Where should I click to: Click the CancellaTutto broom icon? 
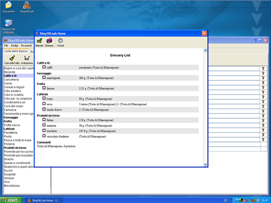(x=12, y=60)
